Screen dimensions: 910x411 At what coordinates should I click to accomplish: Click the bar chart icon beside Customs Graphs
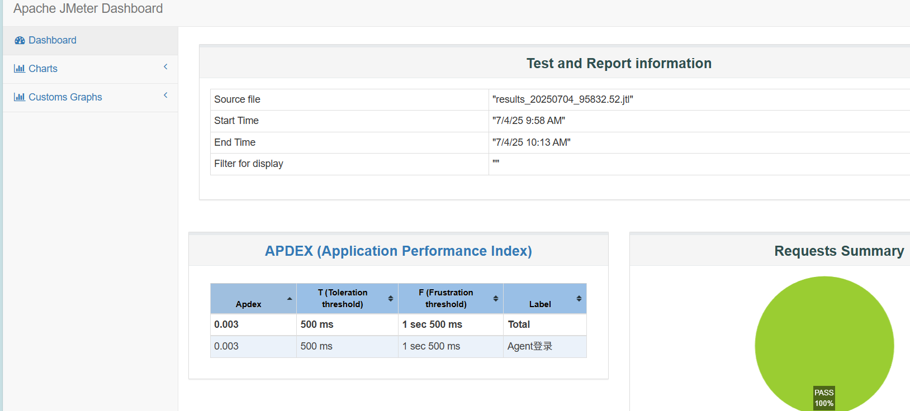click(20, 97)
